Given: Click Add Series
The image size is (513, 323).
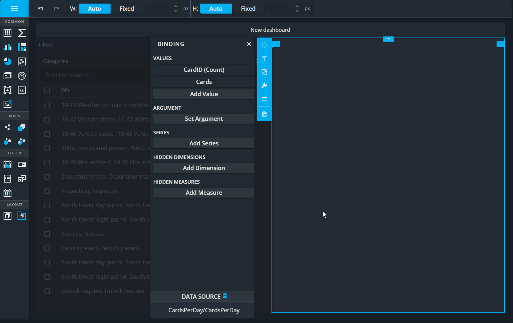Looking at the screenshot, I should pos(204,143).
